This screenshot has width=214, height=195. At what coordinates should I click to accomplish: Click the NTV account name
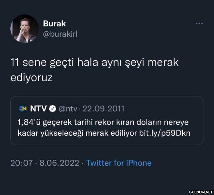(38, 109)
